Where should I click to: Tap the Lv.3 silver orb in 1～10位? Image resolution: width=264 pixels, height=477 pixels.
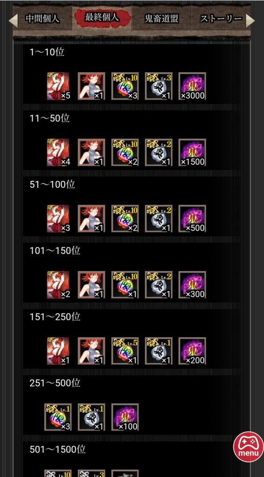[x=158, y=86]
